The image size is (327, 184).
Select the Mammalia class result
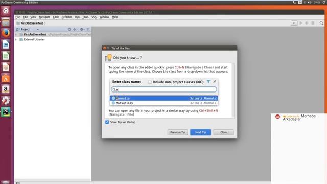tap(164, 98)
